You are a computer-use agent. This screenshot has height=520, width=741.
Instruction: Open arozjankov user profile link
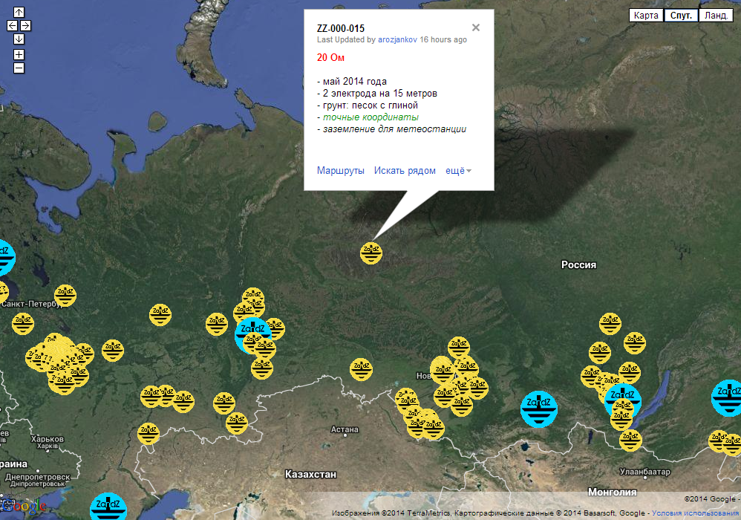(398, 40)
